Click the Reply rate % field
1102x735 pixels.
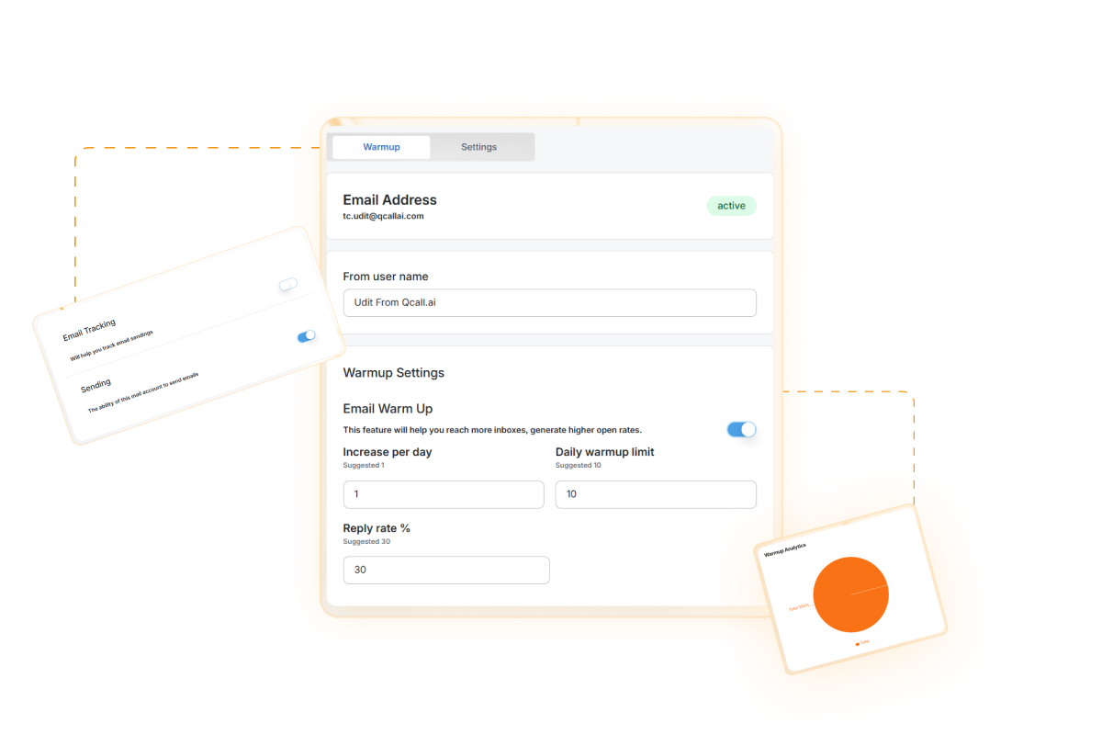pos(446,570)
